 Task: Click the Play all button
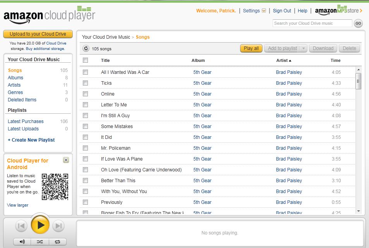coord(251,48)
